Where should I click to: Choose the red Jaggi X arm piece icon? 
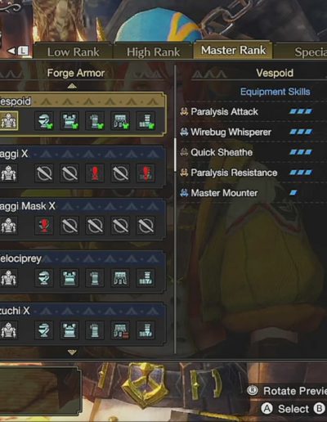[x=95, y=173]
